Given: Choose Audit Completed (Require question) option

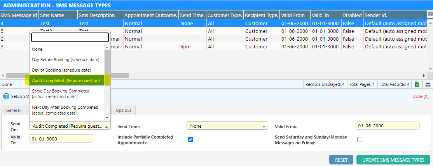Looking at the screenshot, I should (x=66, y=80).
